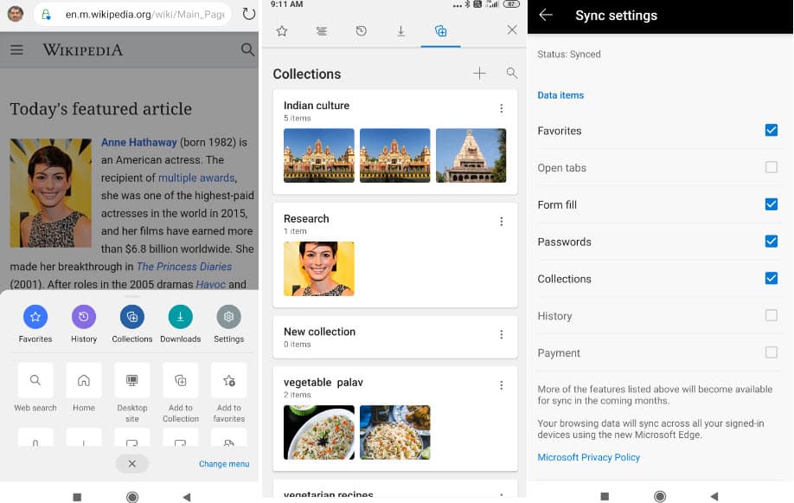Open the Microsoft Privacy Policy link

pos(589,457)
